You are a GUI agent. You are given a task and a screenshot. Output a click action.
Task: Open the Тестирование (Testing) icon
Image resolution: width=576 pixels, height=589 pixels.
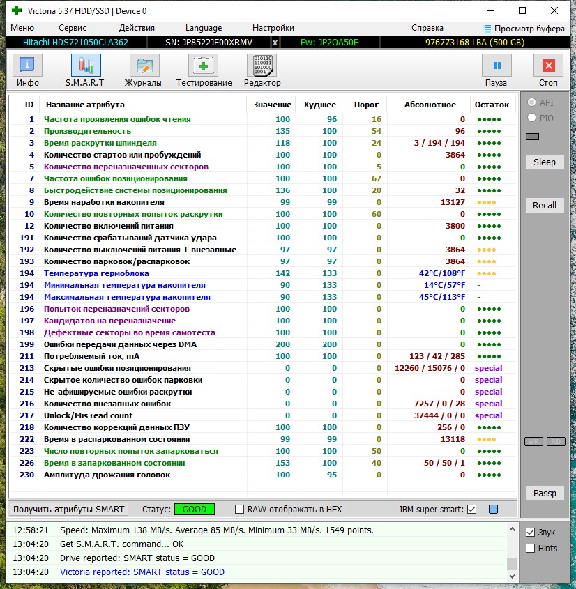click(x=203, y=66)
